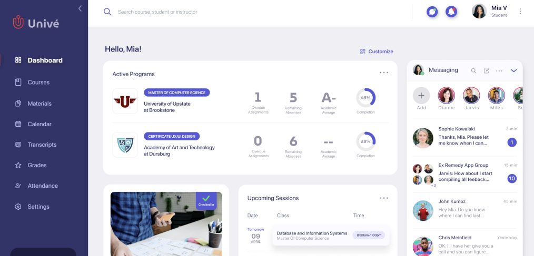534x256 pixels.
Task: Click the Messaging panel user avatar
Action: [418, 70]
